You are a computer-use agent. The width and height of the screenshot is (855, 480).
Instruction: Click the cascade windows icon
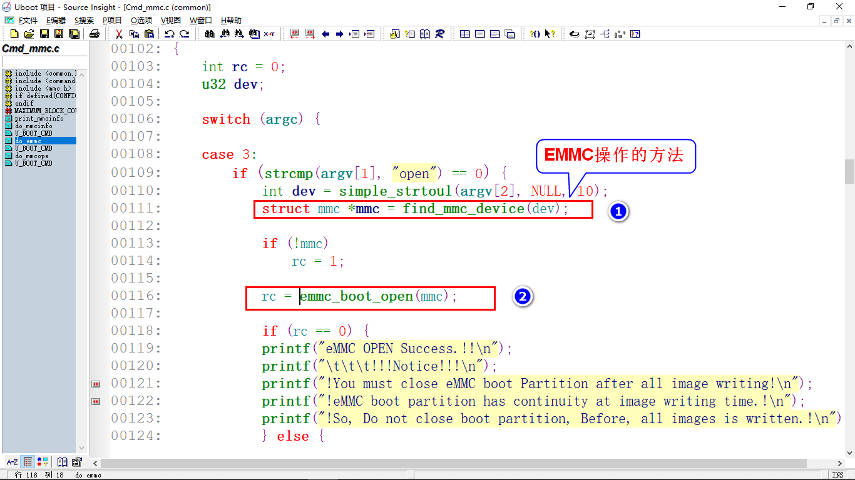(x=509, y=34)
